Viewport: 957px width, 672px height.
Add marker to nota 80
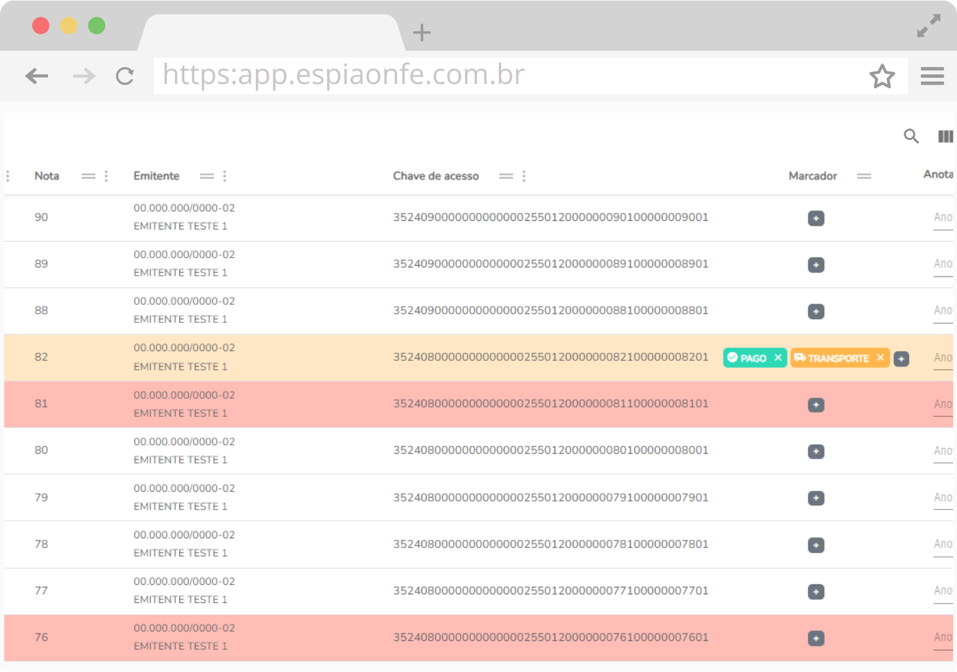(816, 452)
